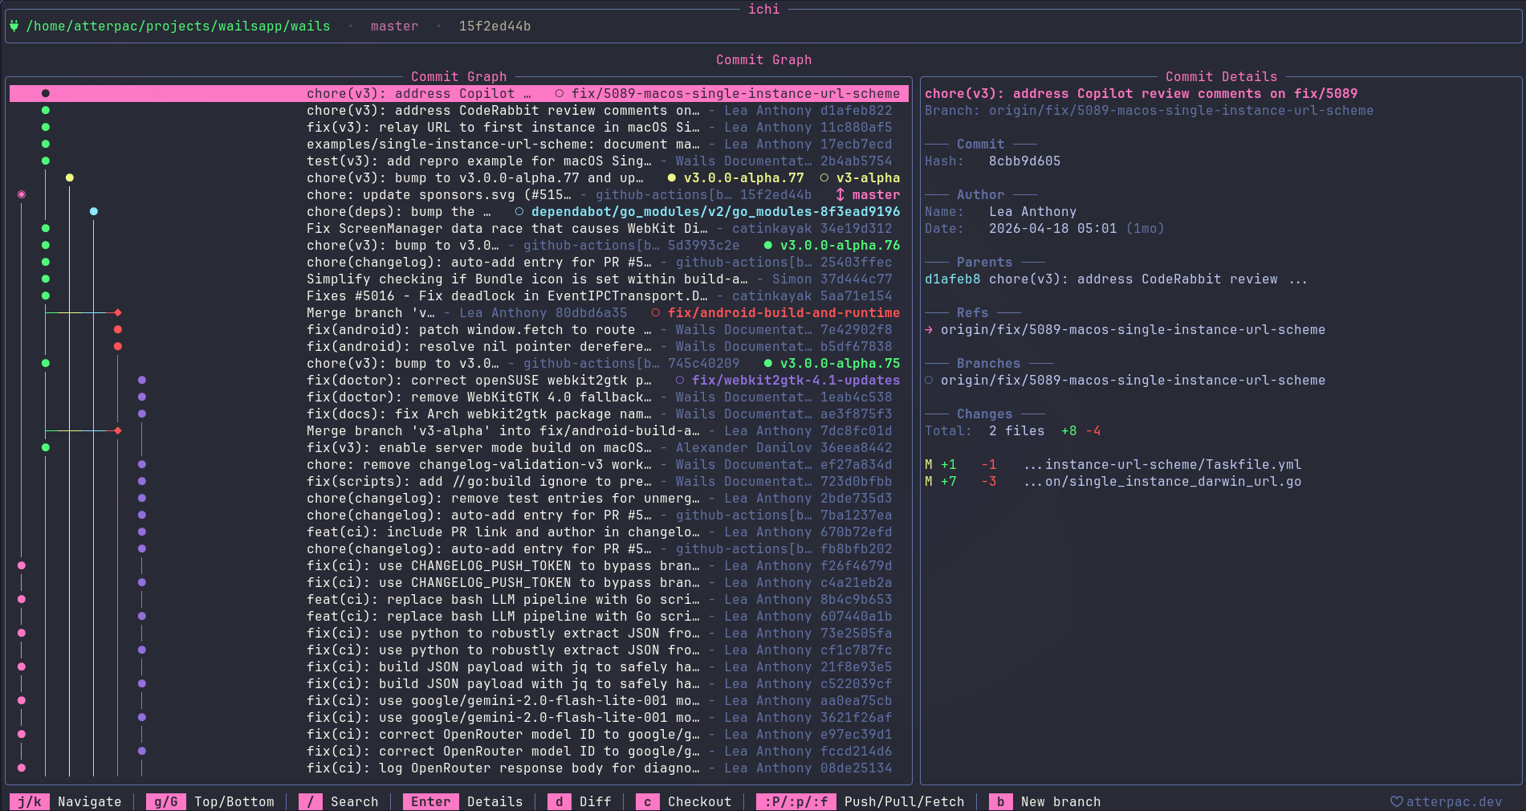Viewport: 1526px width, 811px height.
Task: Click the master branch up-down arrow icon
Action: [840, 194]
